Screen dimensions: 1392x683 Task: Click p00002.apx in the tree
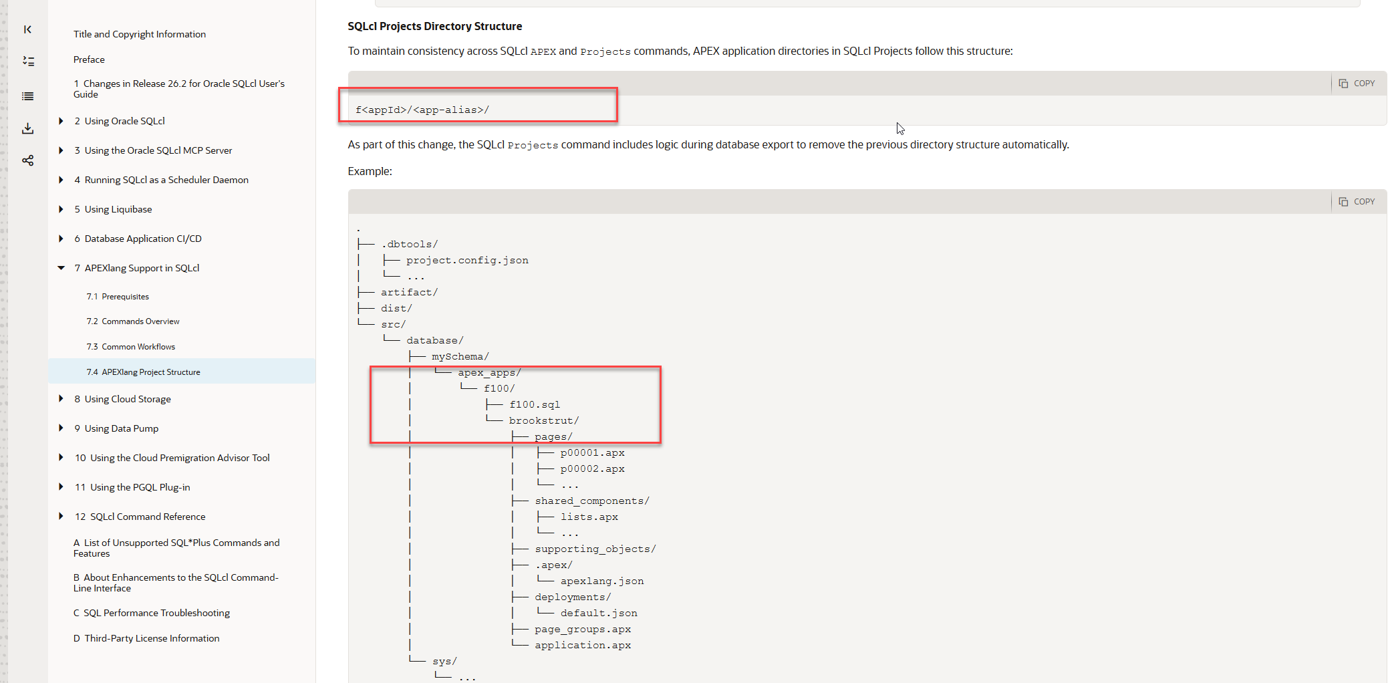[x=593, y=468]
